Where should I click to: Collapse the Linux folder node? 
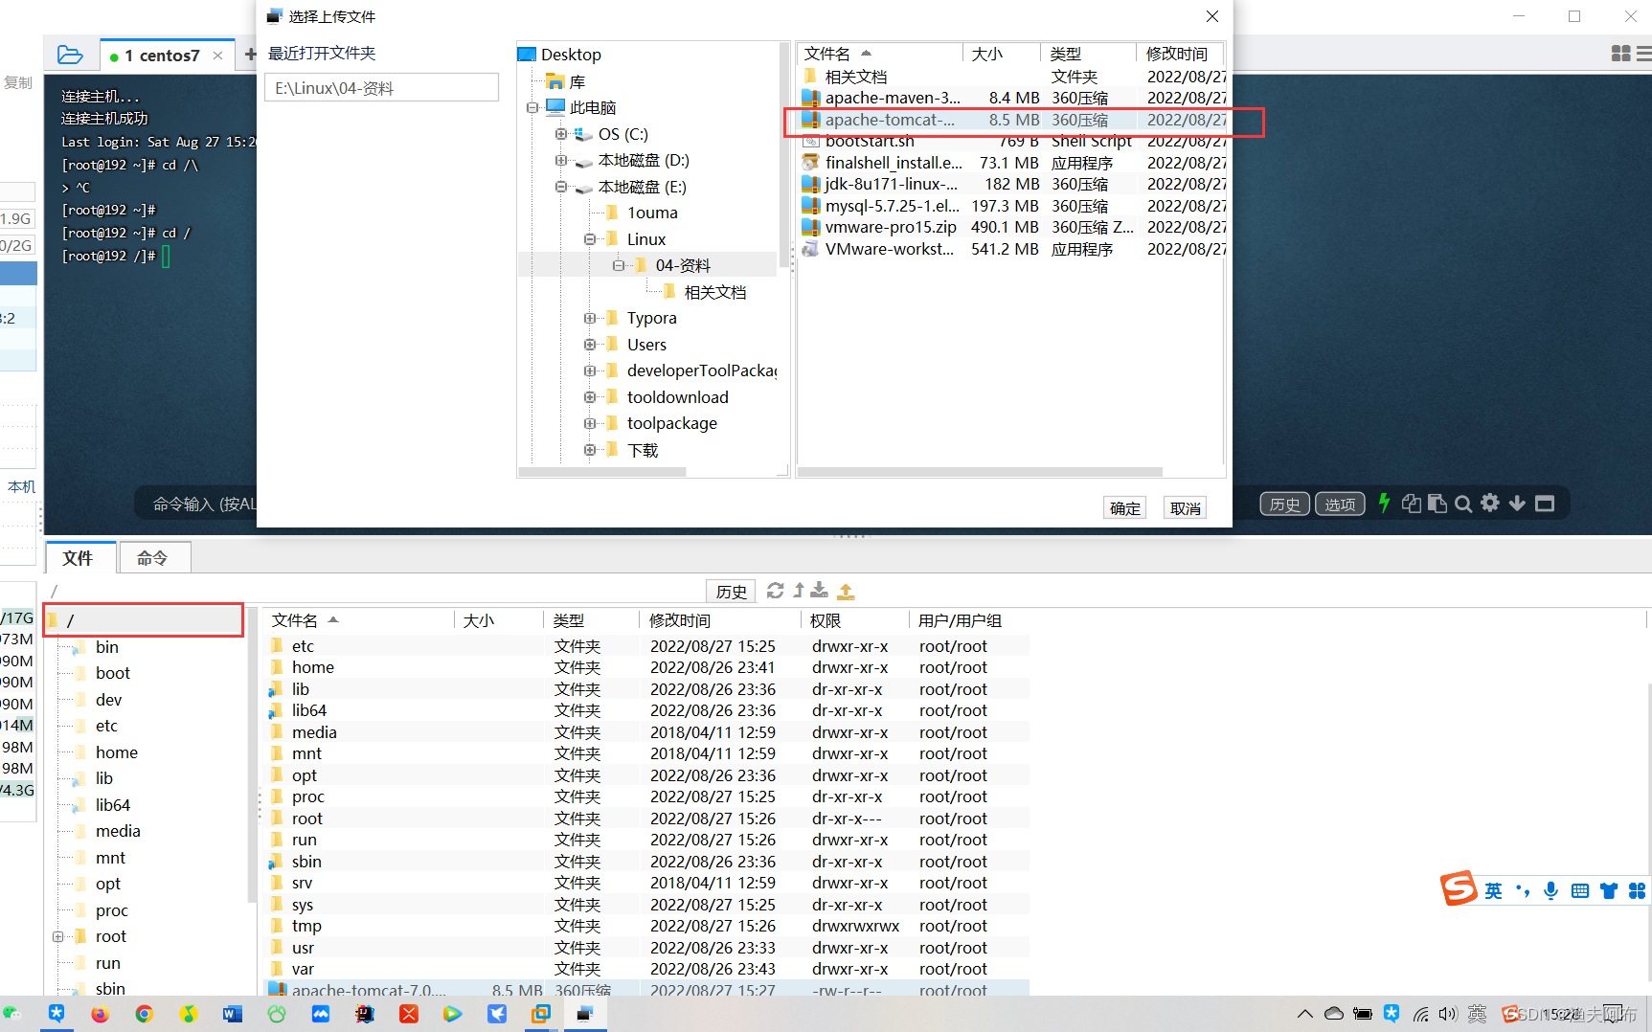coord(590,239)
